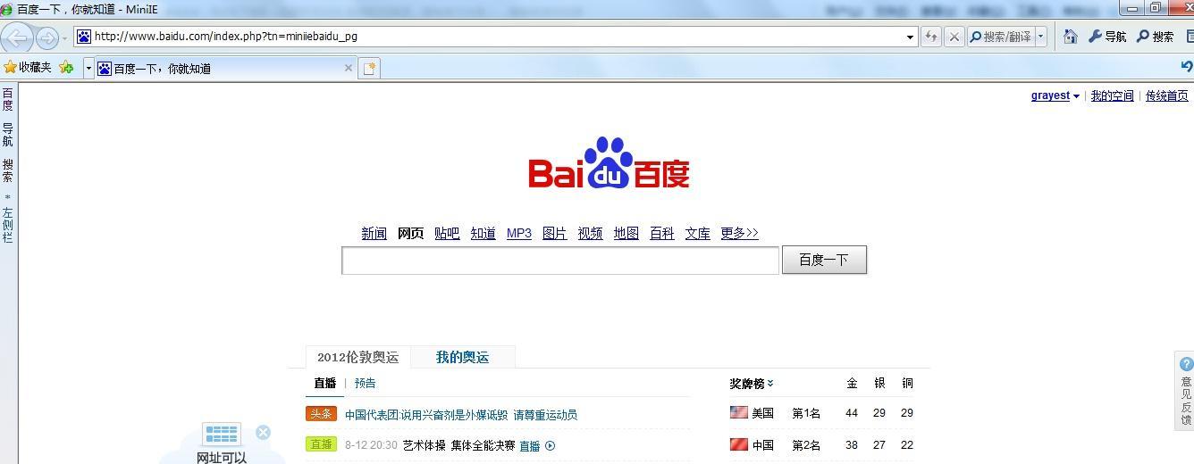Open the 知道 search category
Screen dimensions: 1194x464
click(x=483, y=233)
